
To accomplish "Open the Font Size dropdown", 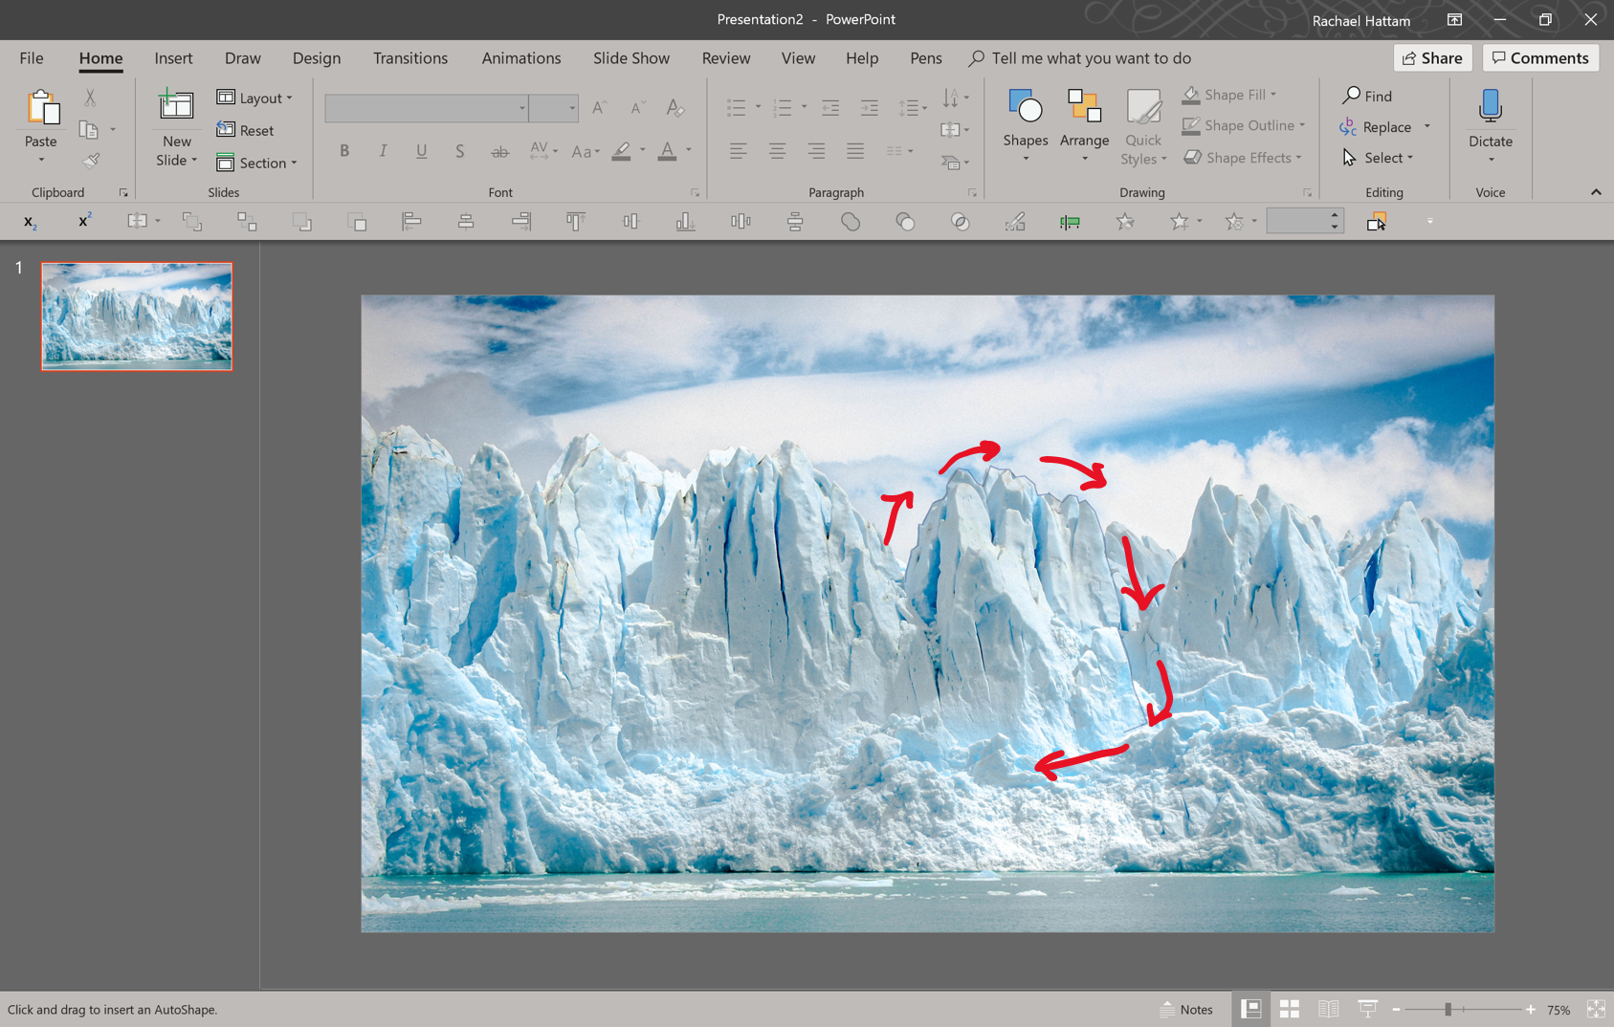I will [x=572, y=108].
